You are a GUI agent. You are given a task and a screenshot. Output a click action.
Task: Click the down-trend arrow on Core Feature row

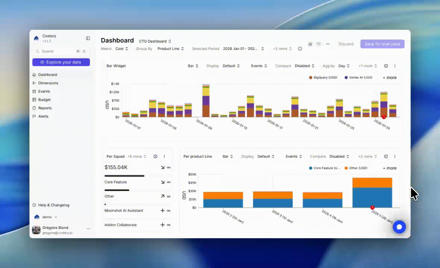coord(163,182)
